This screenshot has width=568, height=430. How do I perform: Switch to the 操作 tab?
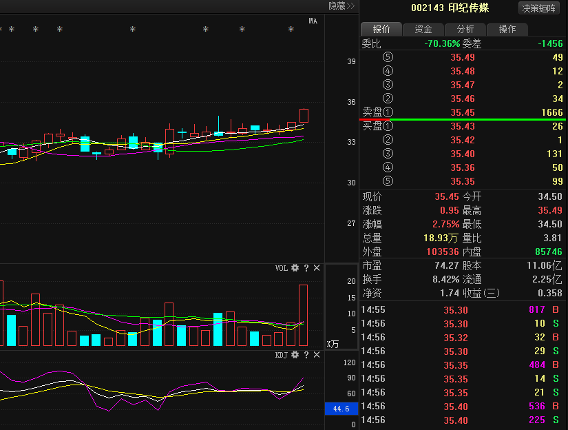tap(507, 29)
